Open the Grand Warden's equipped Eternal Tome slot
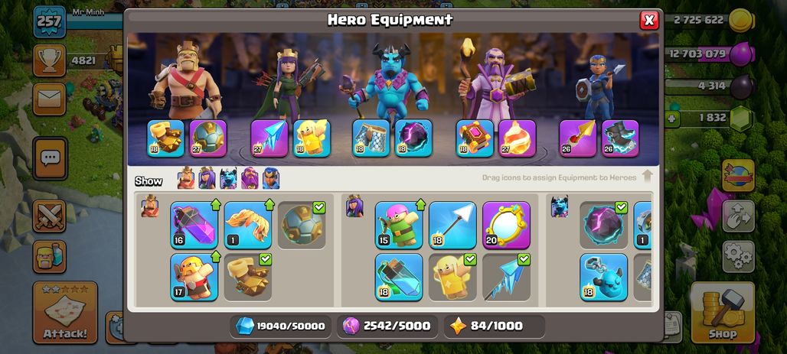Image resolution: width=787 pixels, height=354 pixels. tap(475, 138)
